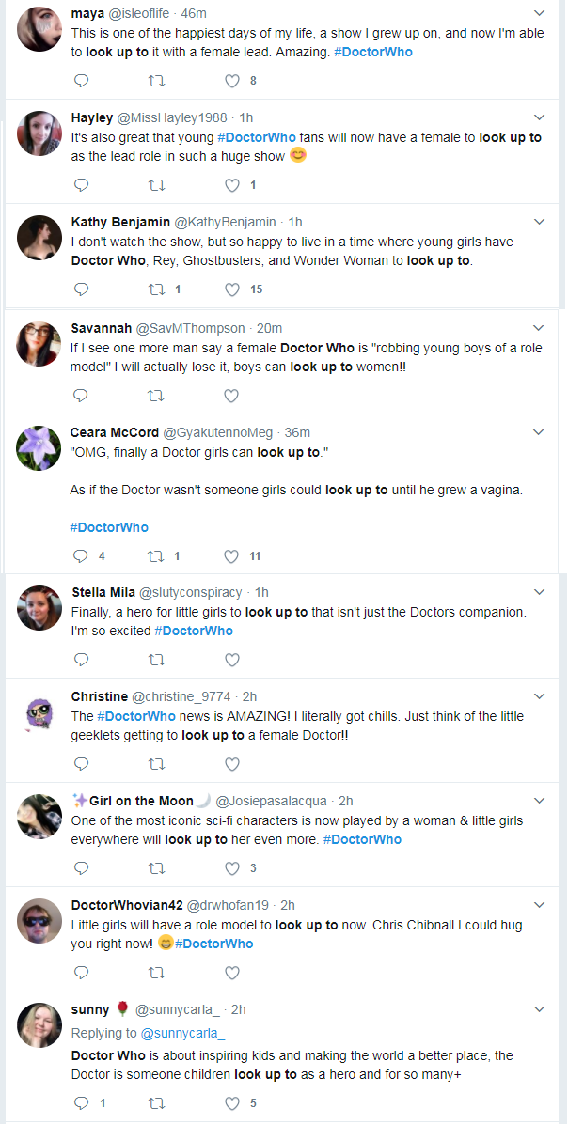568x1124 pixels.
Task: Retweet Kathy Benjamin's tweet
Action: tap(155, 289)
